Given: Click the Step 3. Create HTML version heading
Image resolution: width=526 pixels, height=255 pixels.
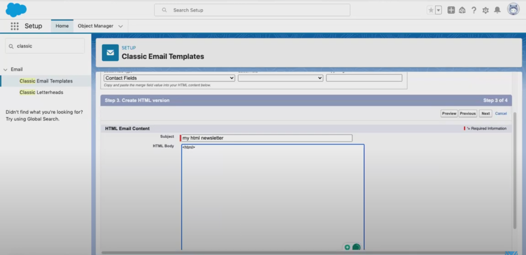Looking at the screenshot, I should (x=137, y=100).
